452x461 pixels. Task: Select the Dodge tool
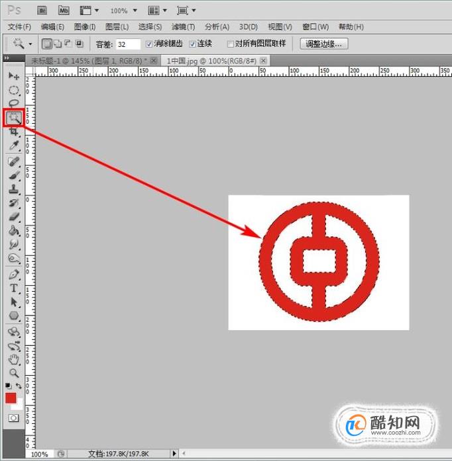(13, 259)
